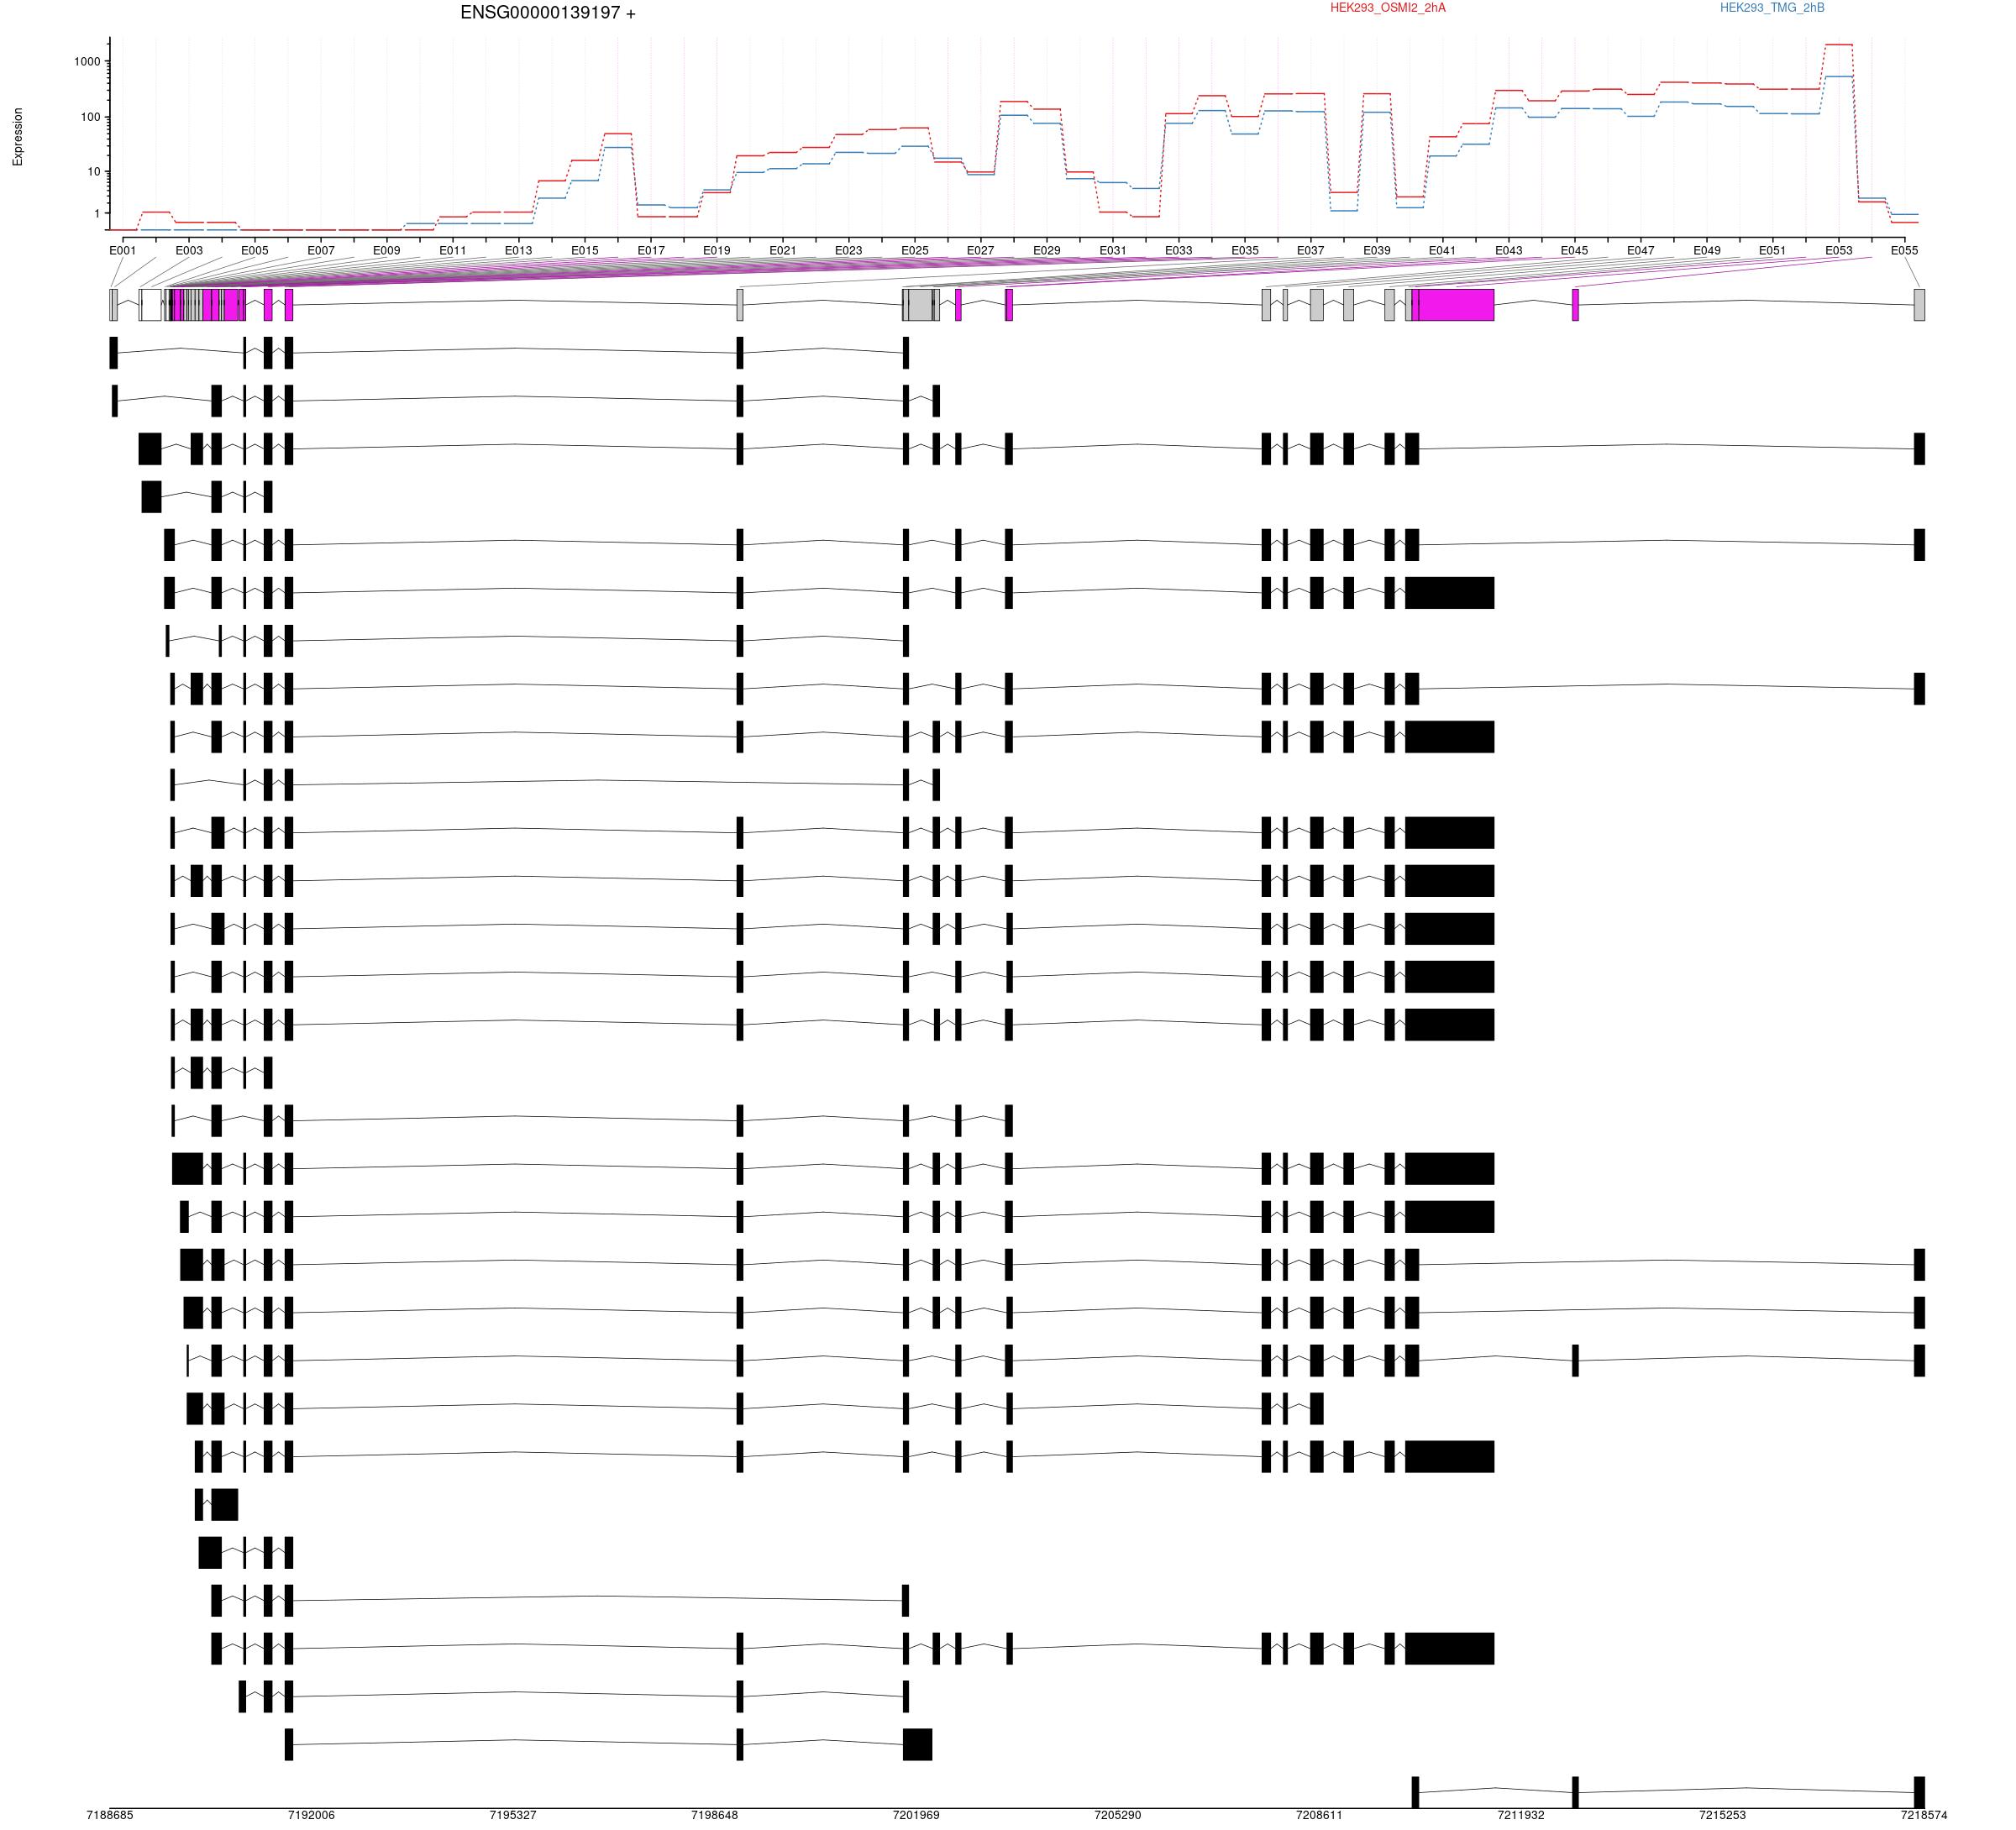Click y-axis tick value 1000

click(x=87, y=61)
